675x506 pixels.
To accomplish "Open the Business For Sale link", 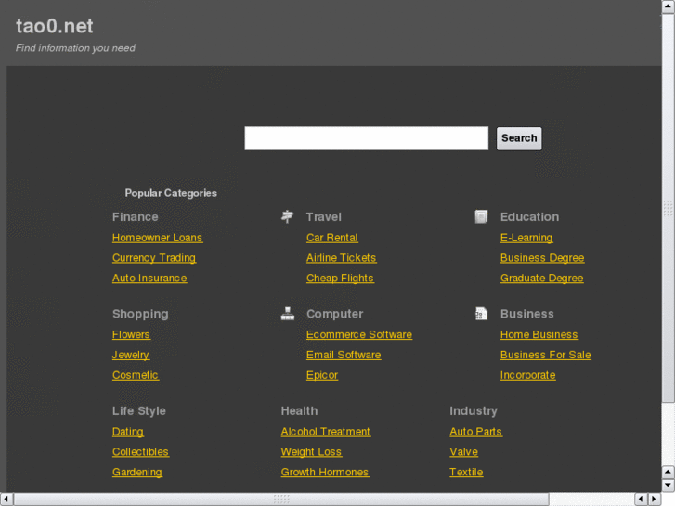I will click(x=545, y=355).
